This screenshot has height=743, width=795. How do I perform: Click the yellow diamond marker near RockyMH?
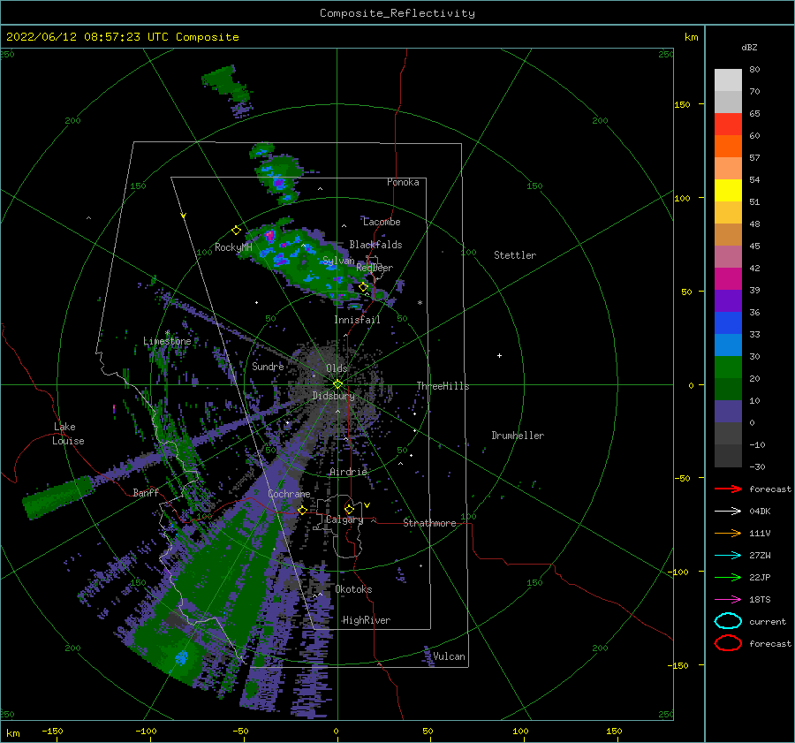(x=236, y=231)
